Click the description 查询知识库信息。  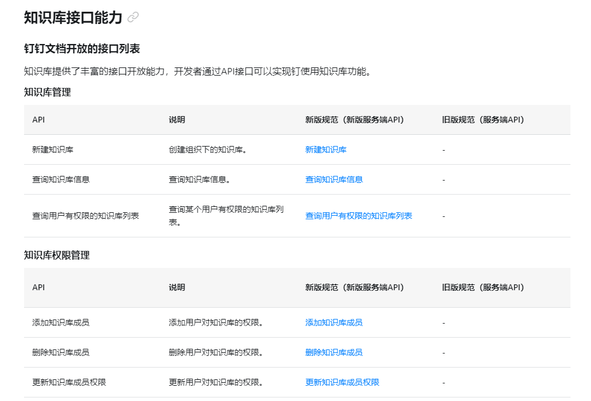[x=199, y=179]
